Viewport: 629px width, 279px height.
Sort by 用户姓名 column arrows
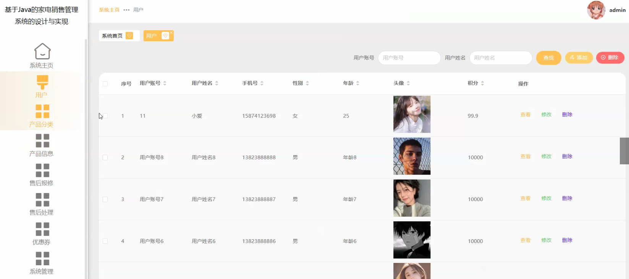coord(217,83)
